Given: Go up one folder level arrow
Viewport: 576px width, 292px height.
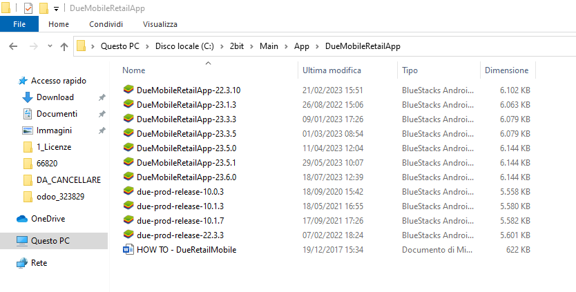Looking at the screenshot, I should (64, 46).
